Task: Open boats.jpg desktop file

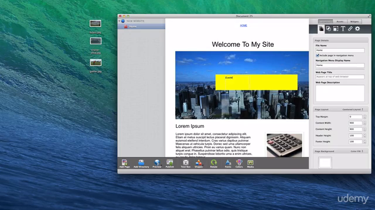Action: 95,23
